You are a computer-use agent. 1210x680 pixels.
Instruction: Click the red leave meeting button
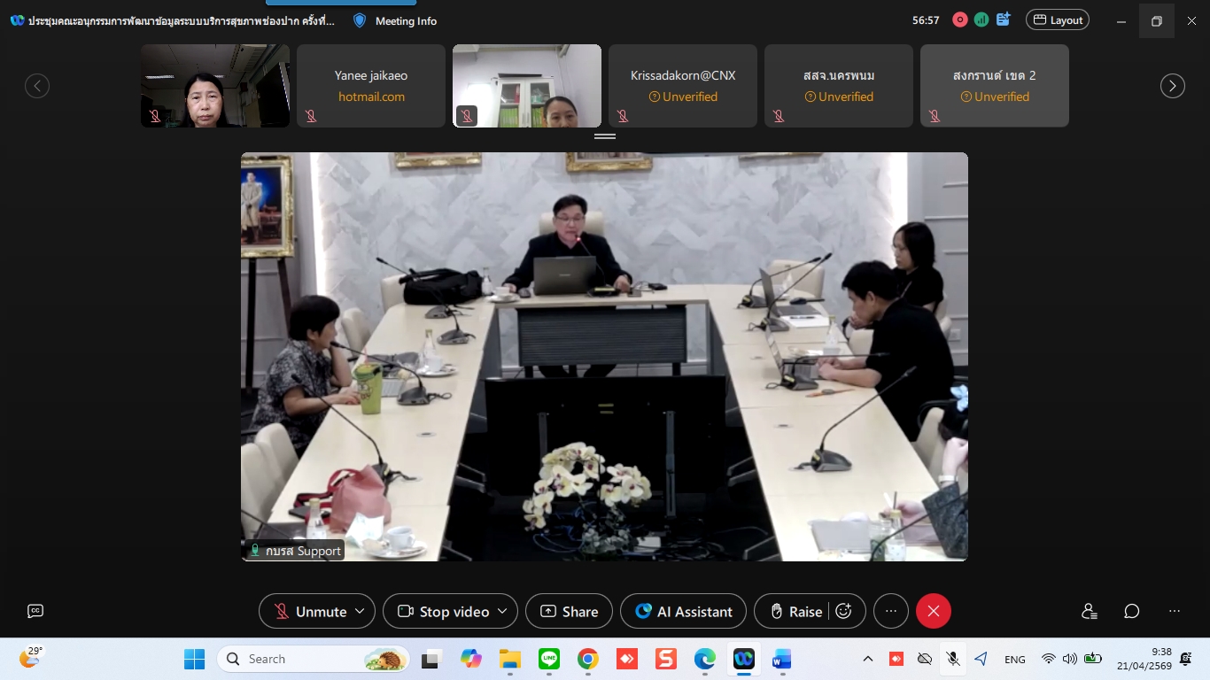click(x=933, y=611)
